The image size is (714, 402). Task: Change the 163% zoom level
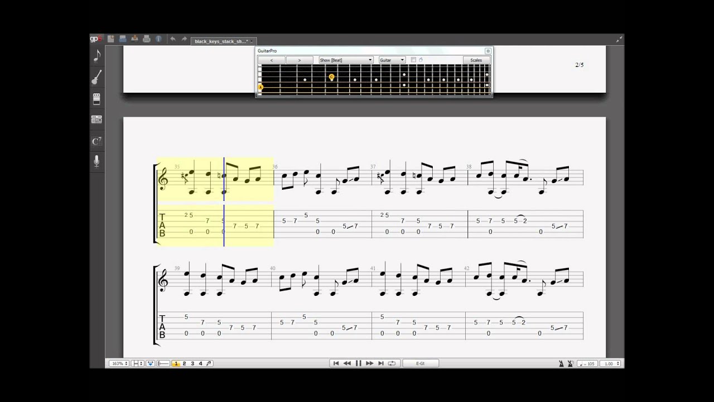(119, 363)
